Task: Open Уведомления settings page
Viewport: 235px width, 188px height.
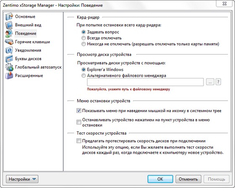Action: (x=28, y=50)
